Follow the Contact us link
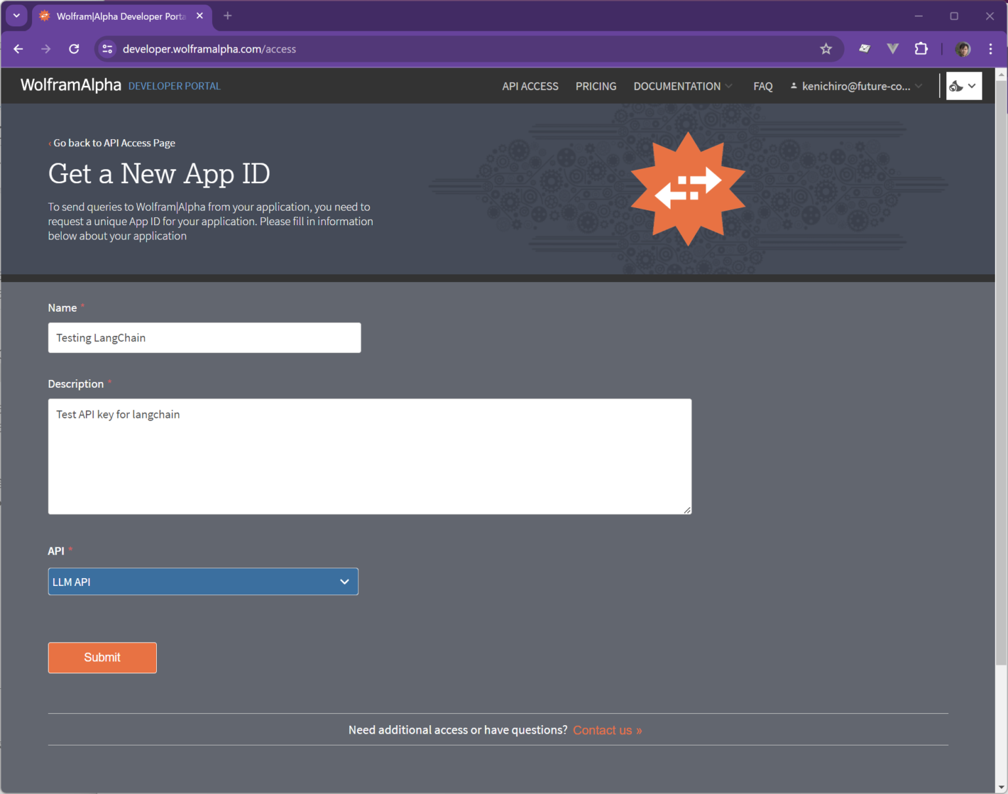The width and height of the screenshot is (1008, 794). point(607,730)
